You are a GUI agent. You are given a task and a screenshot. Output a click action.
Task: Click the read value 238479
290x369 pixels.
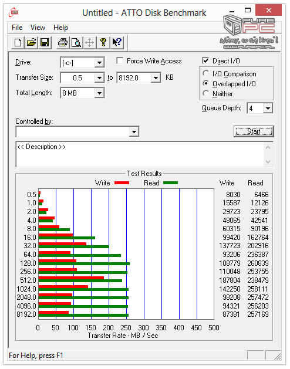tap(258, 280)
